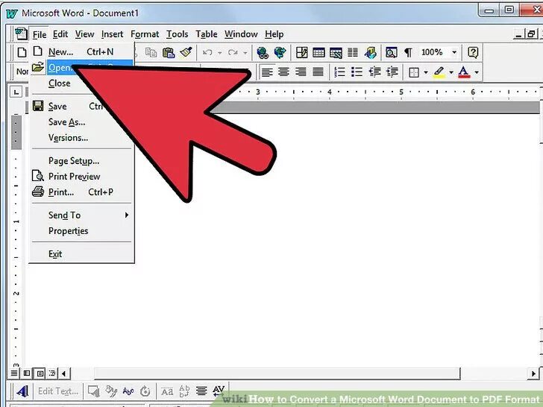This screenshot has width=543, height=407.
Task: Click the WordArt Character Spacing AV icon
Action: [x=219, y=391]
